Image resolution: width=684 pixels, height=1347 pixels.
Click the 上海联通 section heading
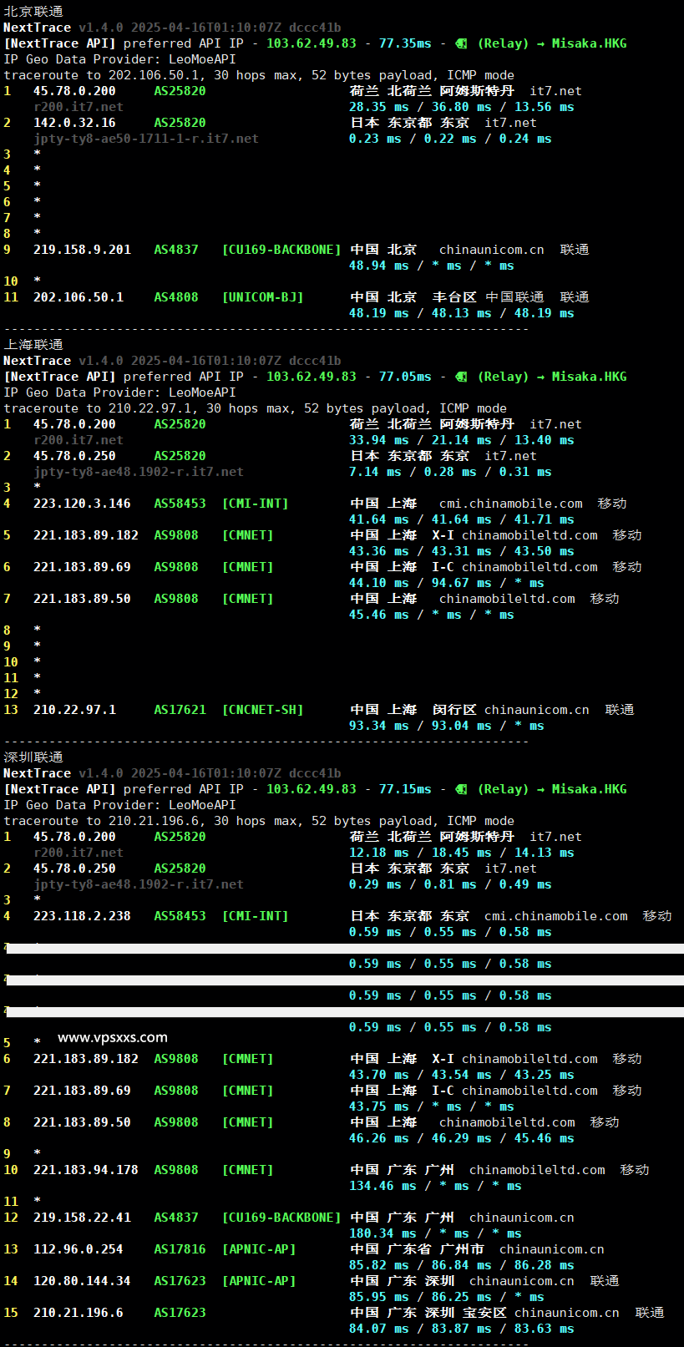pos(33,345)
